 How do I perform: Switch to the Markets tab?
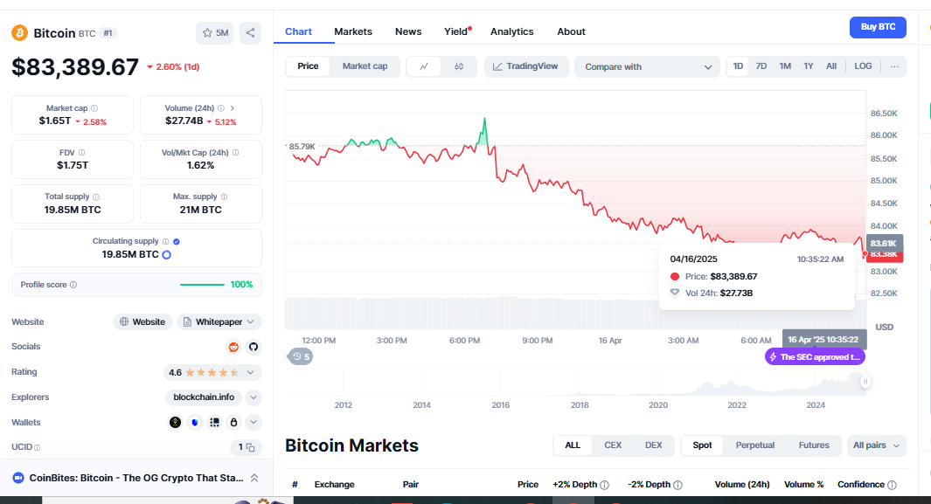[353, 31]
